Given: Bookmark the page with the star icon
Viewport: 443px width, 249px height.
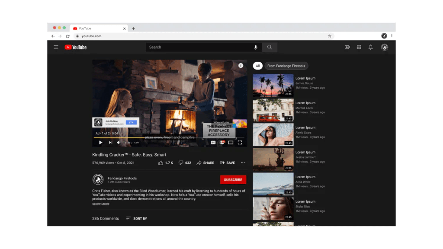Looking at the screenshot, I should pyautogui.click(x=329, y=36).
